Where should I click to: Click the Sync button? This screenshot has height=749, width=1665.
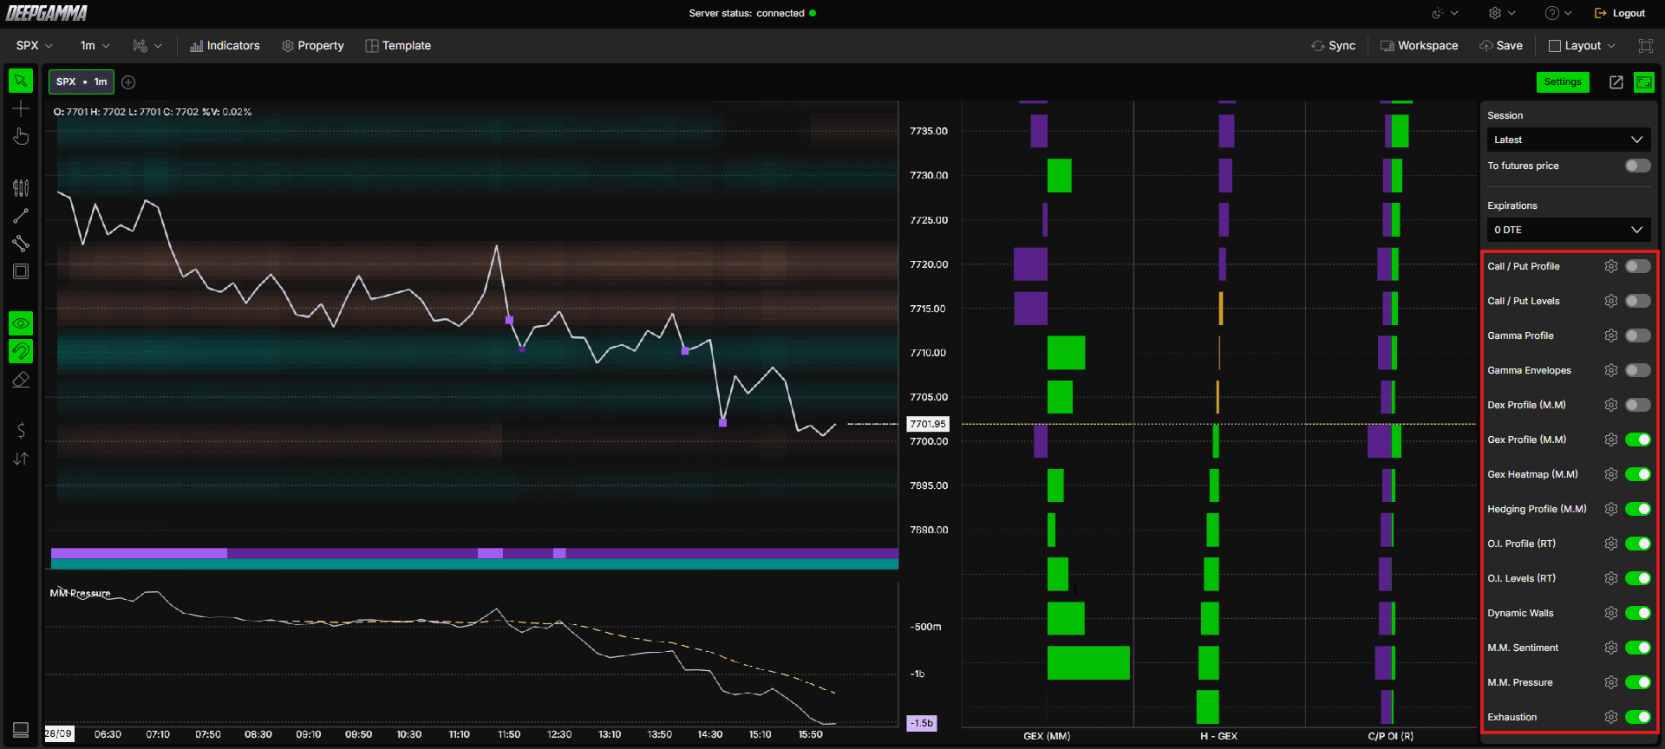(1333, 46)
